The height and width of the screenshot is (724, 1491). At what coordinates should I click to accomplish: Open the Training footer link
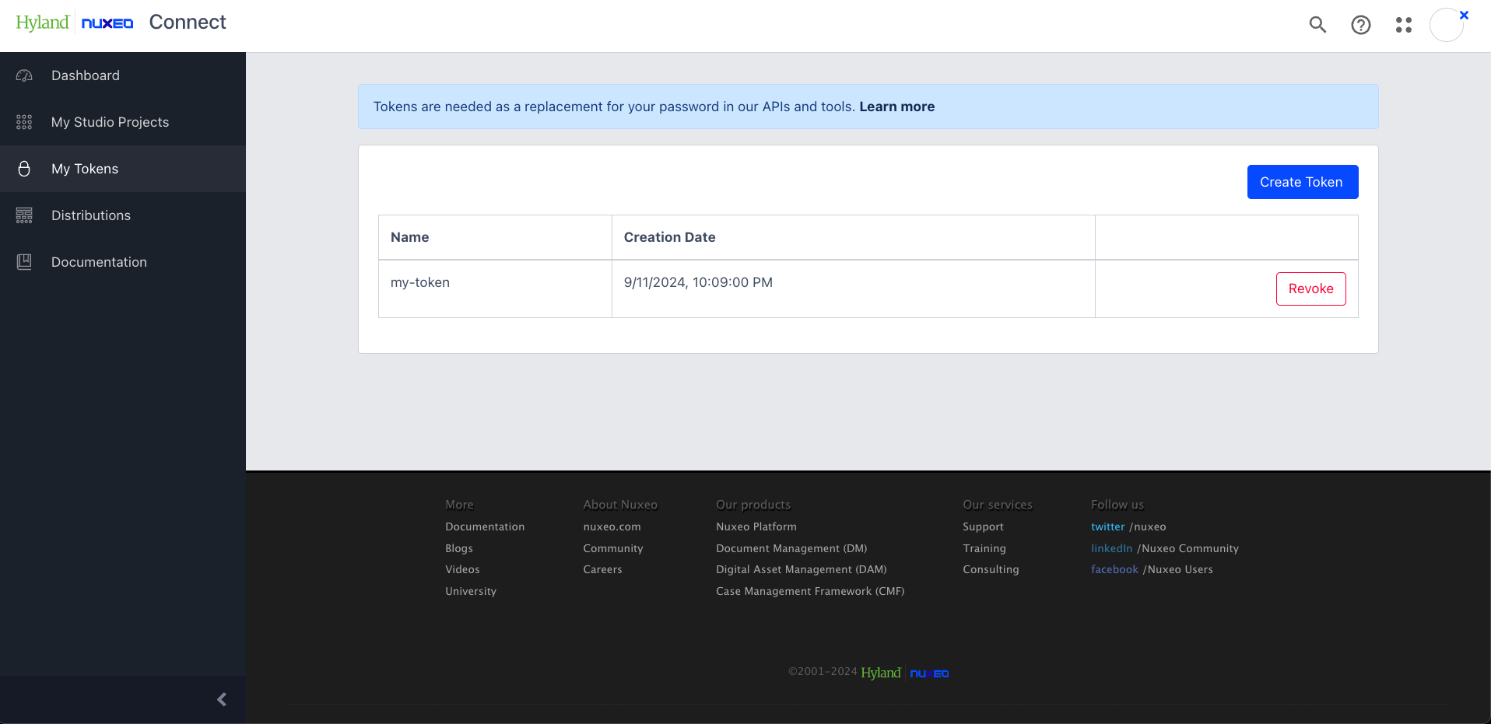click(x=984, y=548)
